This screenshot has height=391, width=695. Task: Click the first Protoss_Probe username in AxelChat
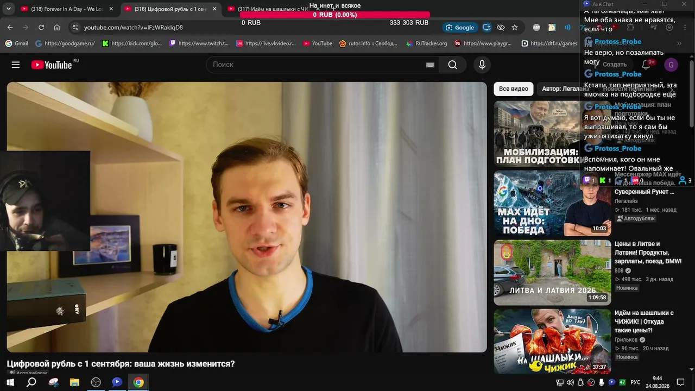(618, 42)
